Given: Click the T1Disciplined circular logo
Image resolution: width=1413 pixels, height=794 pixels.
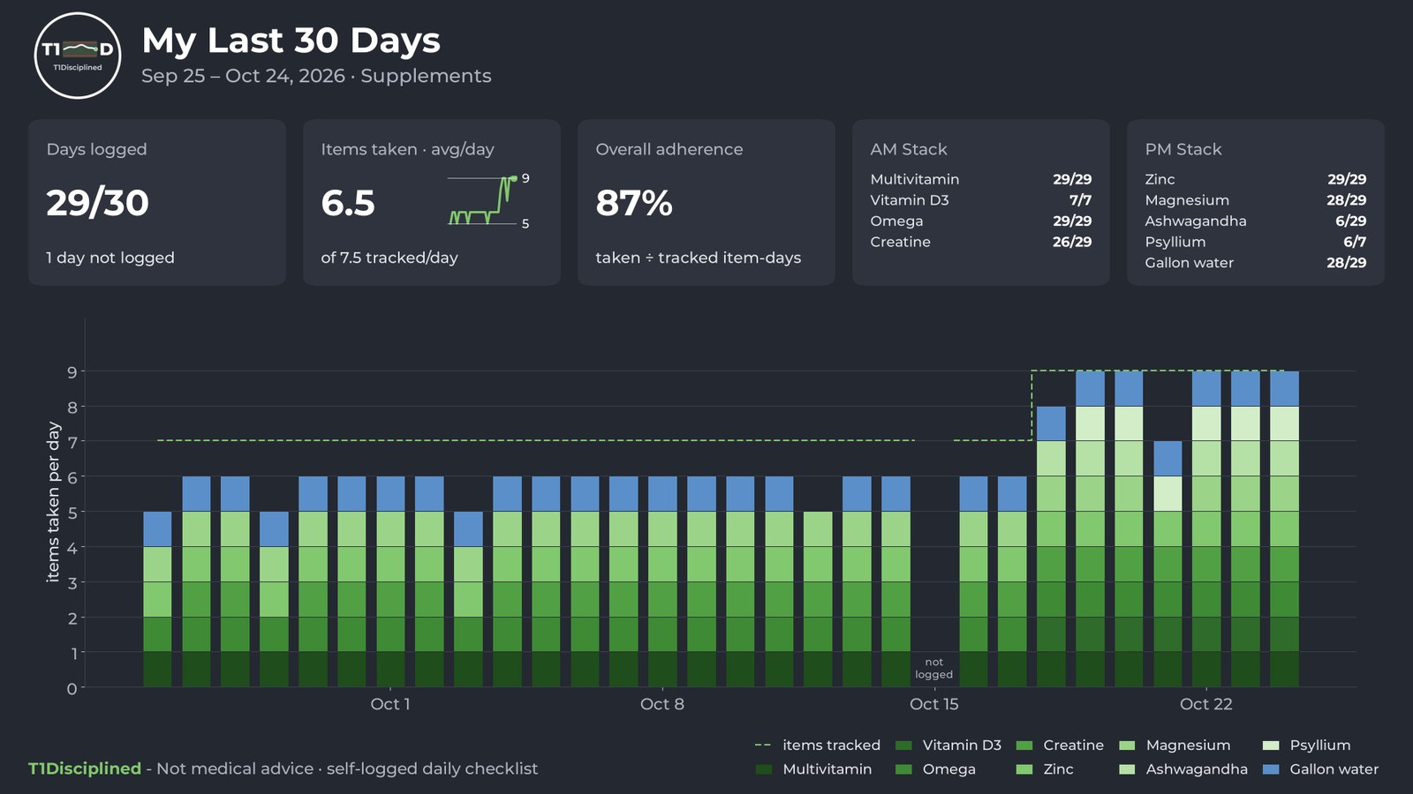Looking at the screenshot, I should pyautogui.click(x=78, y=56).
